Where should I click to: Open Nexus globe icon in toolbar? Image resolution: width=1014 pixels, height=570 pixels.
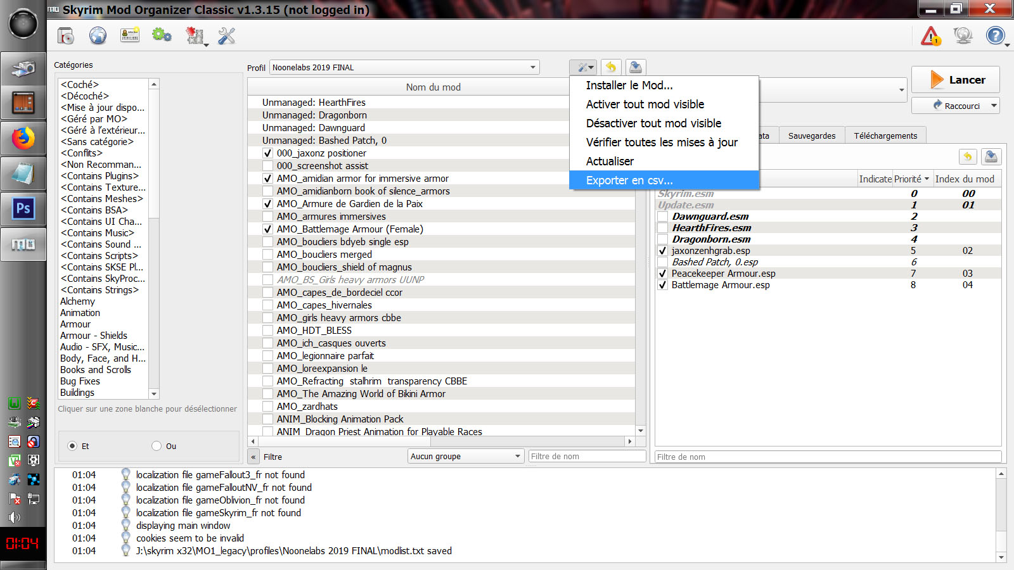[x=98, y=36]
